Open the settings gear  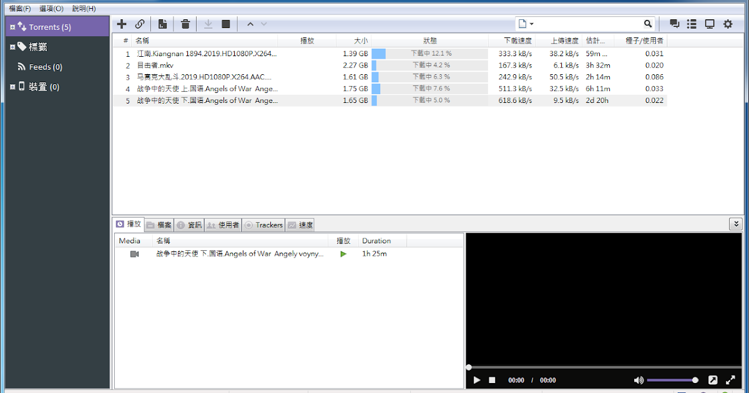728,24
